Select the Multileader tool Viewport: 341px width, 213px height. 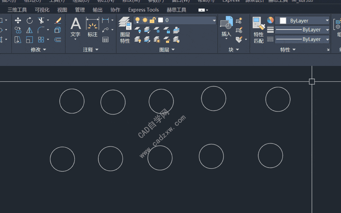click(x=106, y=30)
